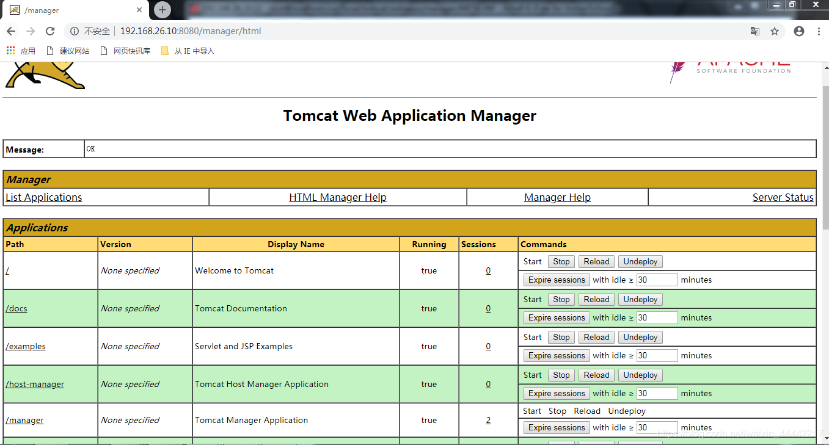Stop the Welcome to Tomcat application
This screenshot has height=445, width=829.
561,261
